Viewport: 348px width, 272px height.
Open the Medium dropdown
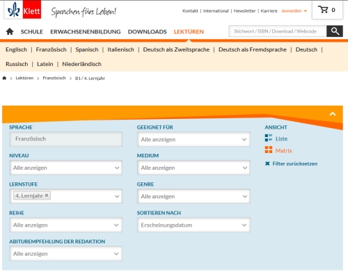click(x=193, y=168)
